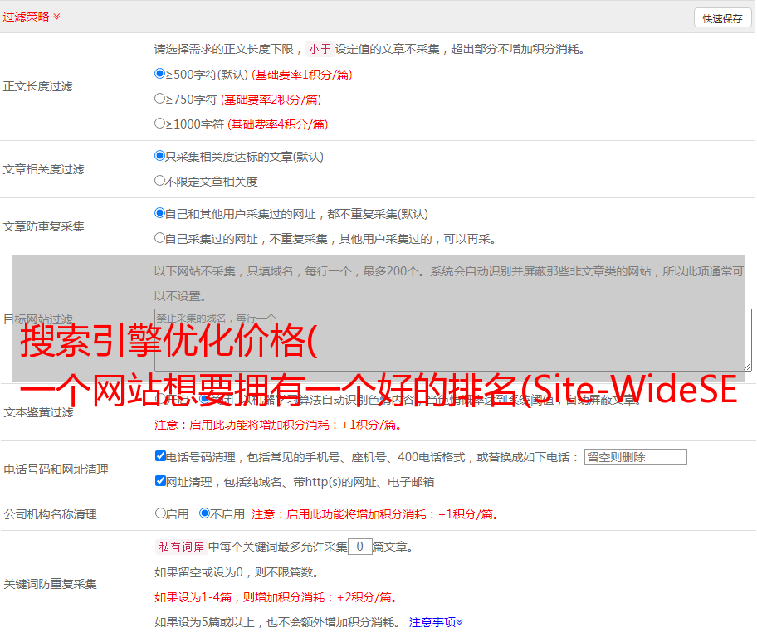Click the 快速保存 button
Screen dimensions: 757x637
point(722,19)
